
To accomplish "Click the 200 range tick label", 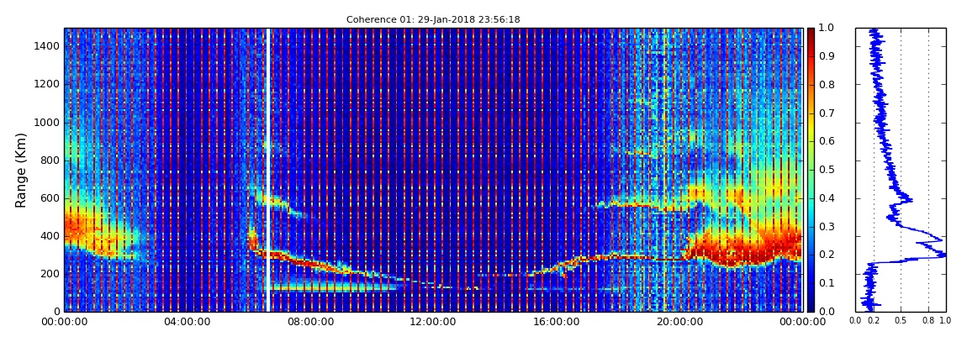I will pos(50,274).
